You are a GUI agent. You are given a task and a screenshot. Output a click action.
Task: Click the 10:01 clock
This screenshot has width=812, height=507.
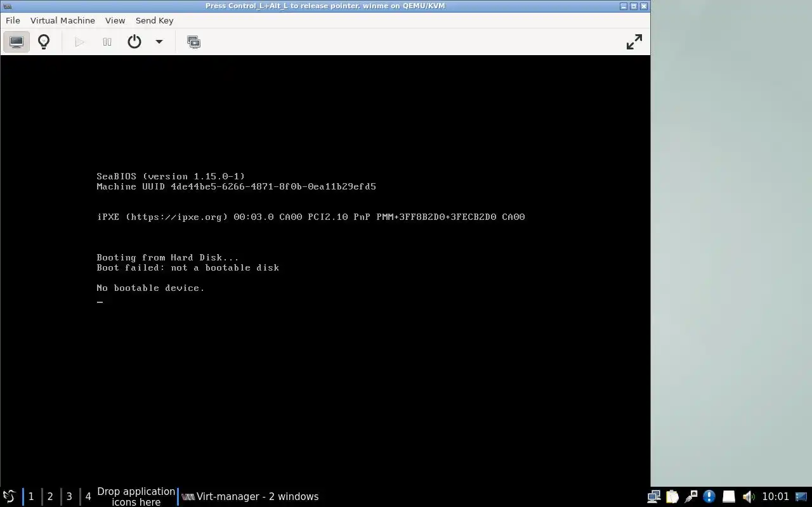click(775, 496)
